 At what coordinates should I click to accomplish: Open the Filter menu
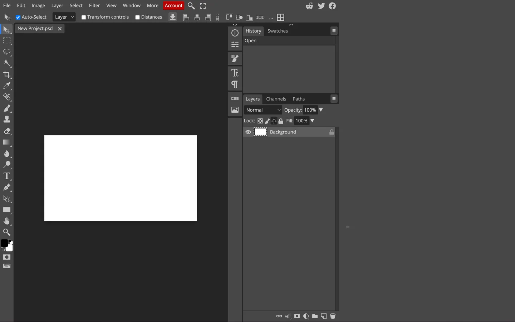(x=94, y=6)
